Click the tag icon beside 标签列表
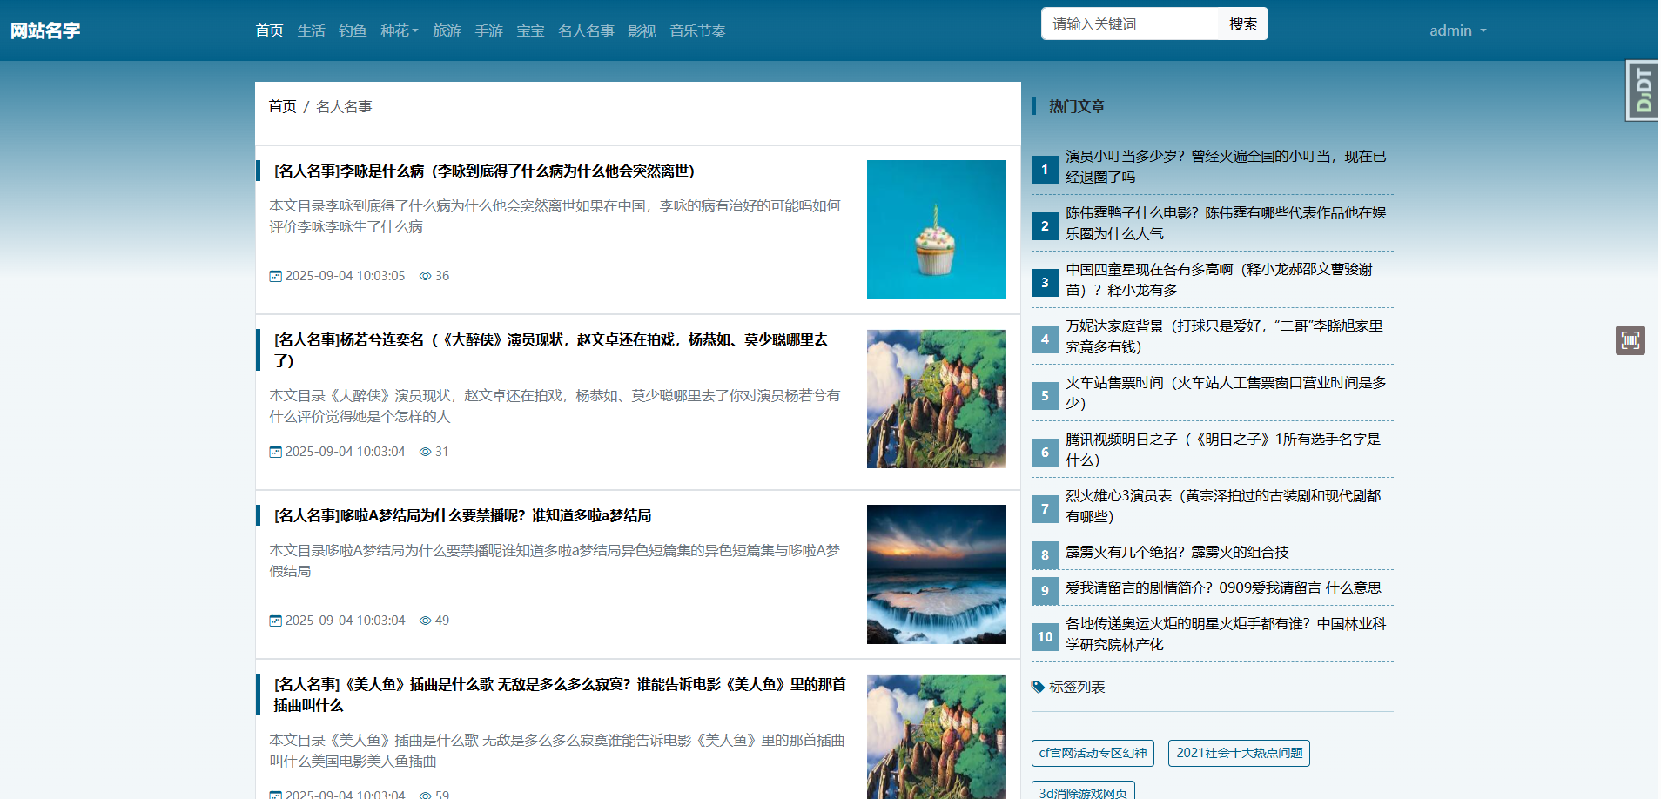Viewport: 1661px width, 799px height. click(1037, 687)
